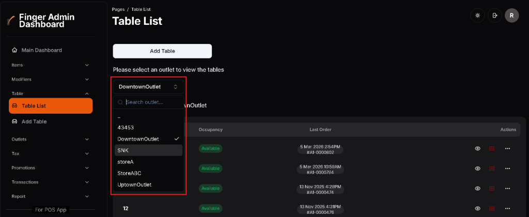Open the three-dot actions menu for #A1-0000794 row
This screenshot has width=529, height=217.
[508, 168]
